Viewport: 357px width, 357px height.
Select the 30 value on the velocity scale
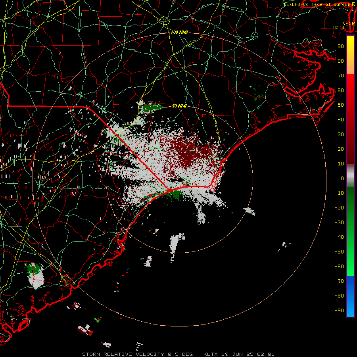pos(341,134)
